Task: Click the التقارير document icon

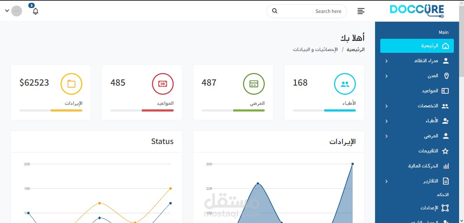Action: [445, 181]
